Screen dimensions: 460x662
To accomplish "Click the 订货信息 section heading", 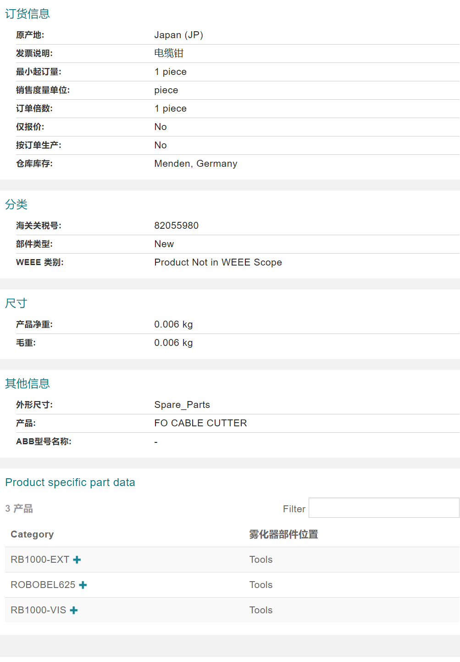I will point(28,14).
